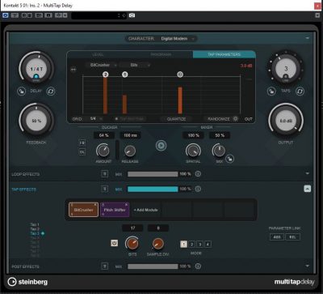Click the ABS parameter link button
Screen dimensions: 323x294
277,237
